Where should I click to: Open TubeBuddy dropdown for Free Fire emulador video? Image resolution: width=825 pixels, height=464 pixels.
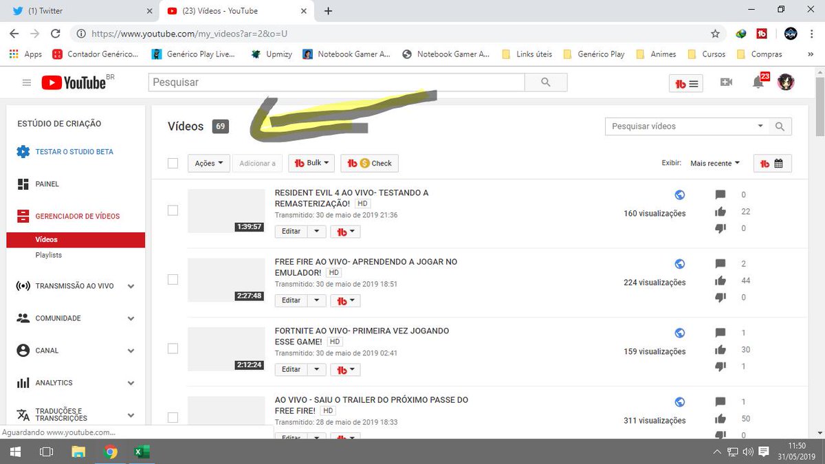[x=345, y=300]
